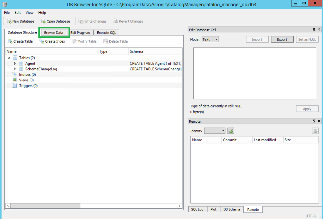Select the Views (0) row
The image size is (323, 219).
tap(94, 80)
